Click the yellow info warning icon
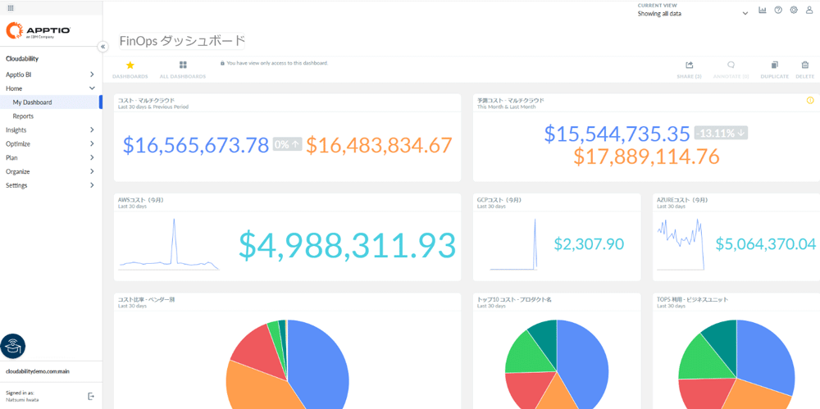 (x=810, y=101)
